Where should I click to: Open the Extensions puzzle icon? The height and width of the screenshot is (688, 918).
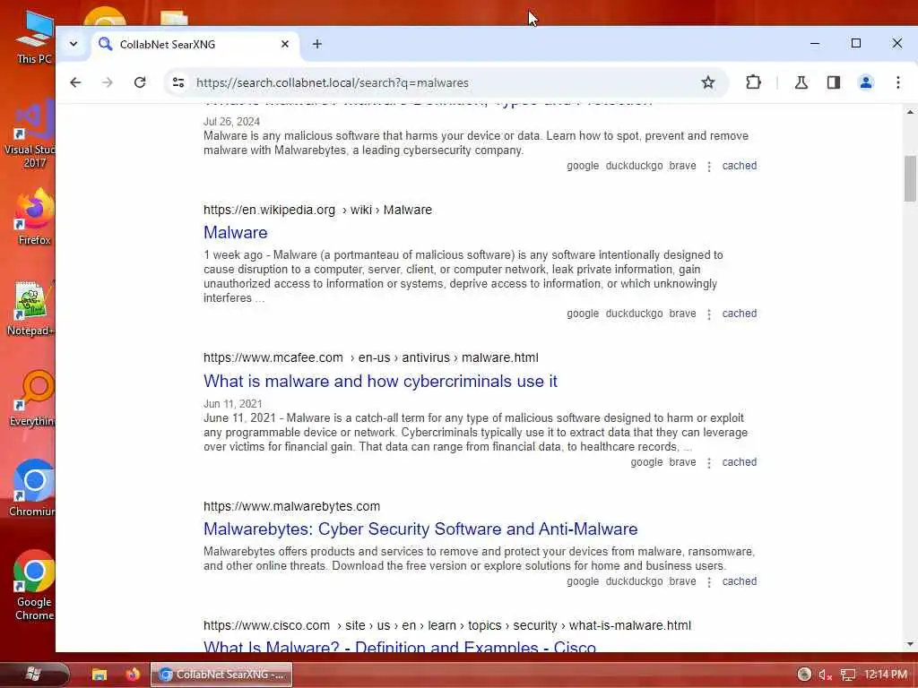click(x=753, y=82)
